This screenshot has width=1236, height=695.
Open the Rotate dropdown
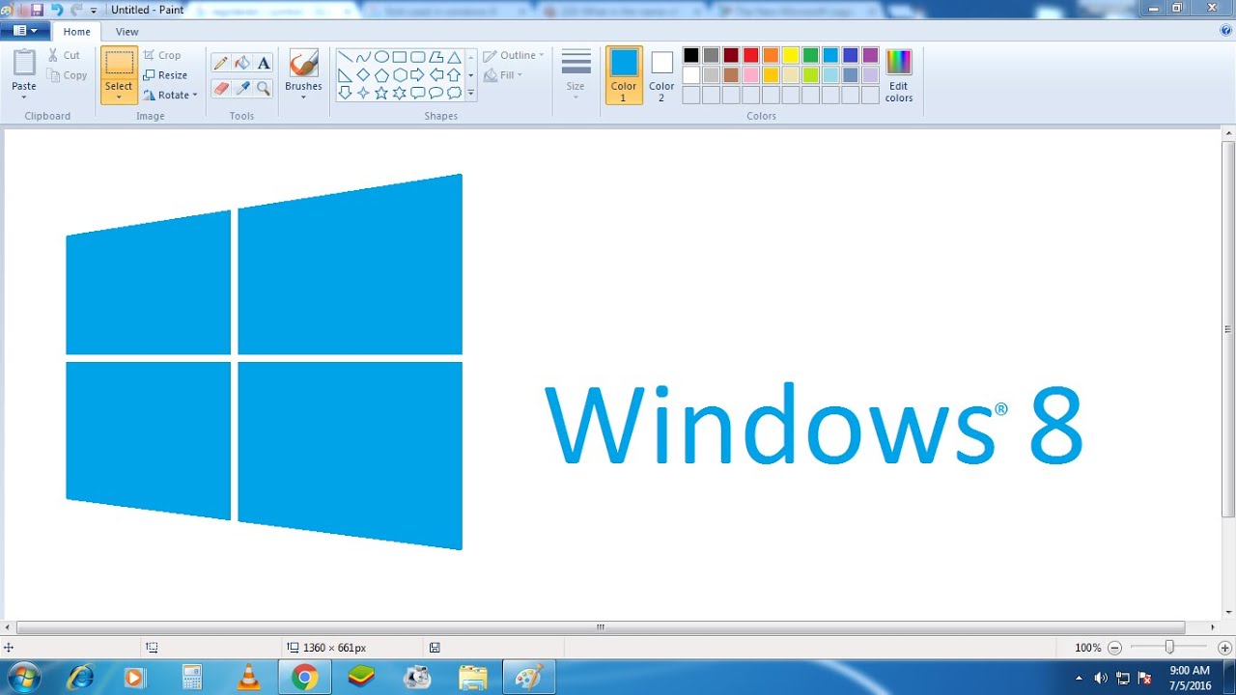[170, 95]
